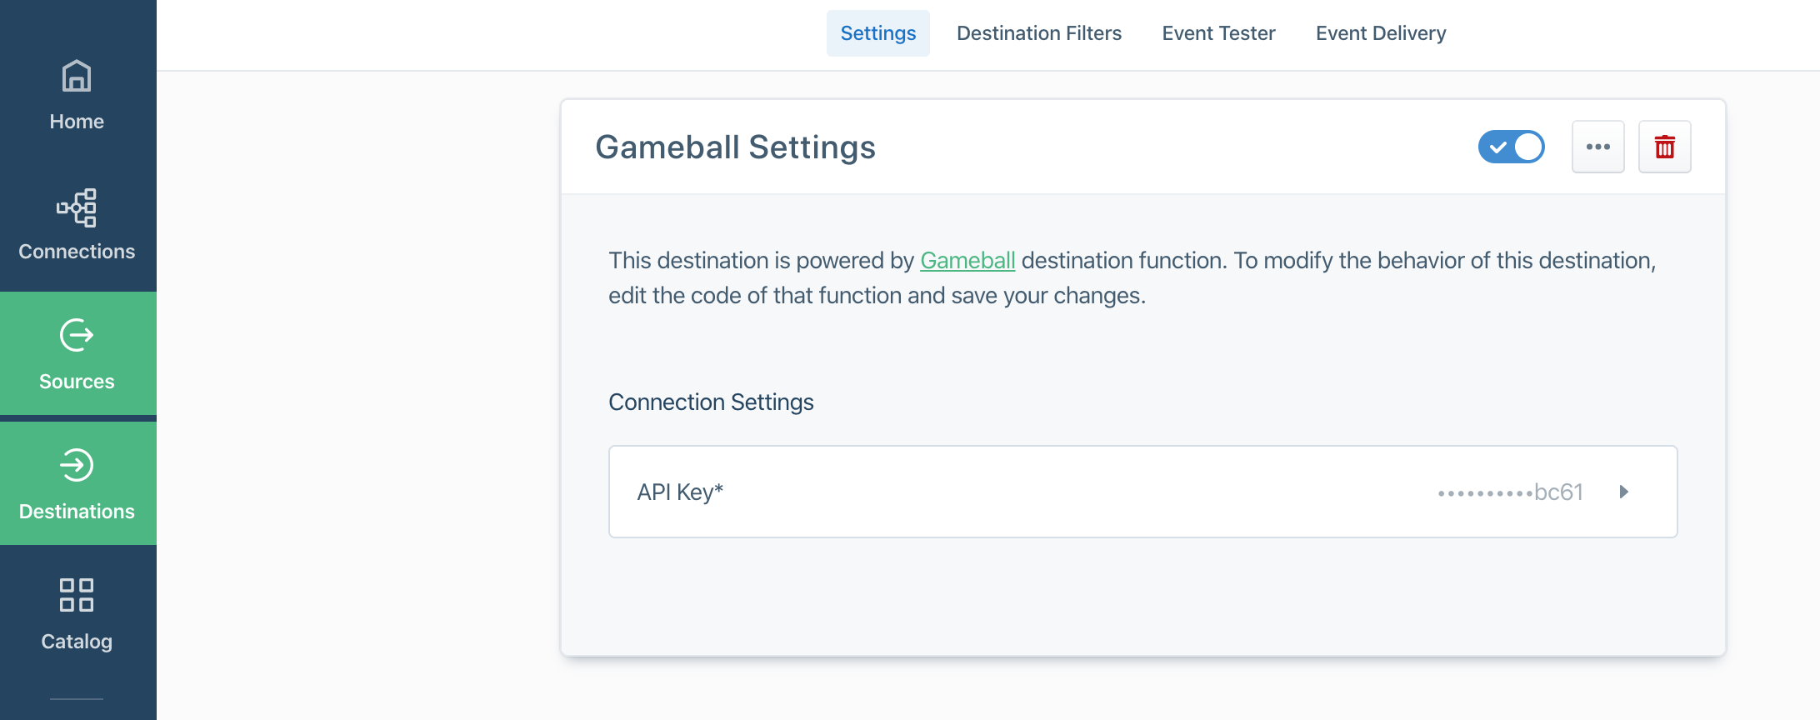Click the Home text label in sidebar
The width and height of the screenshot is (1820, 720).
pos(77,122)
